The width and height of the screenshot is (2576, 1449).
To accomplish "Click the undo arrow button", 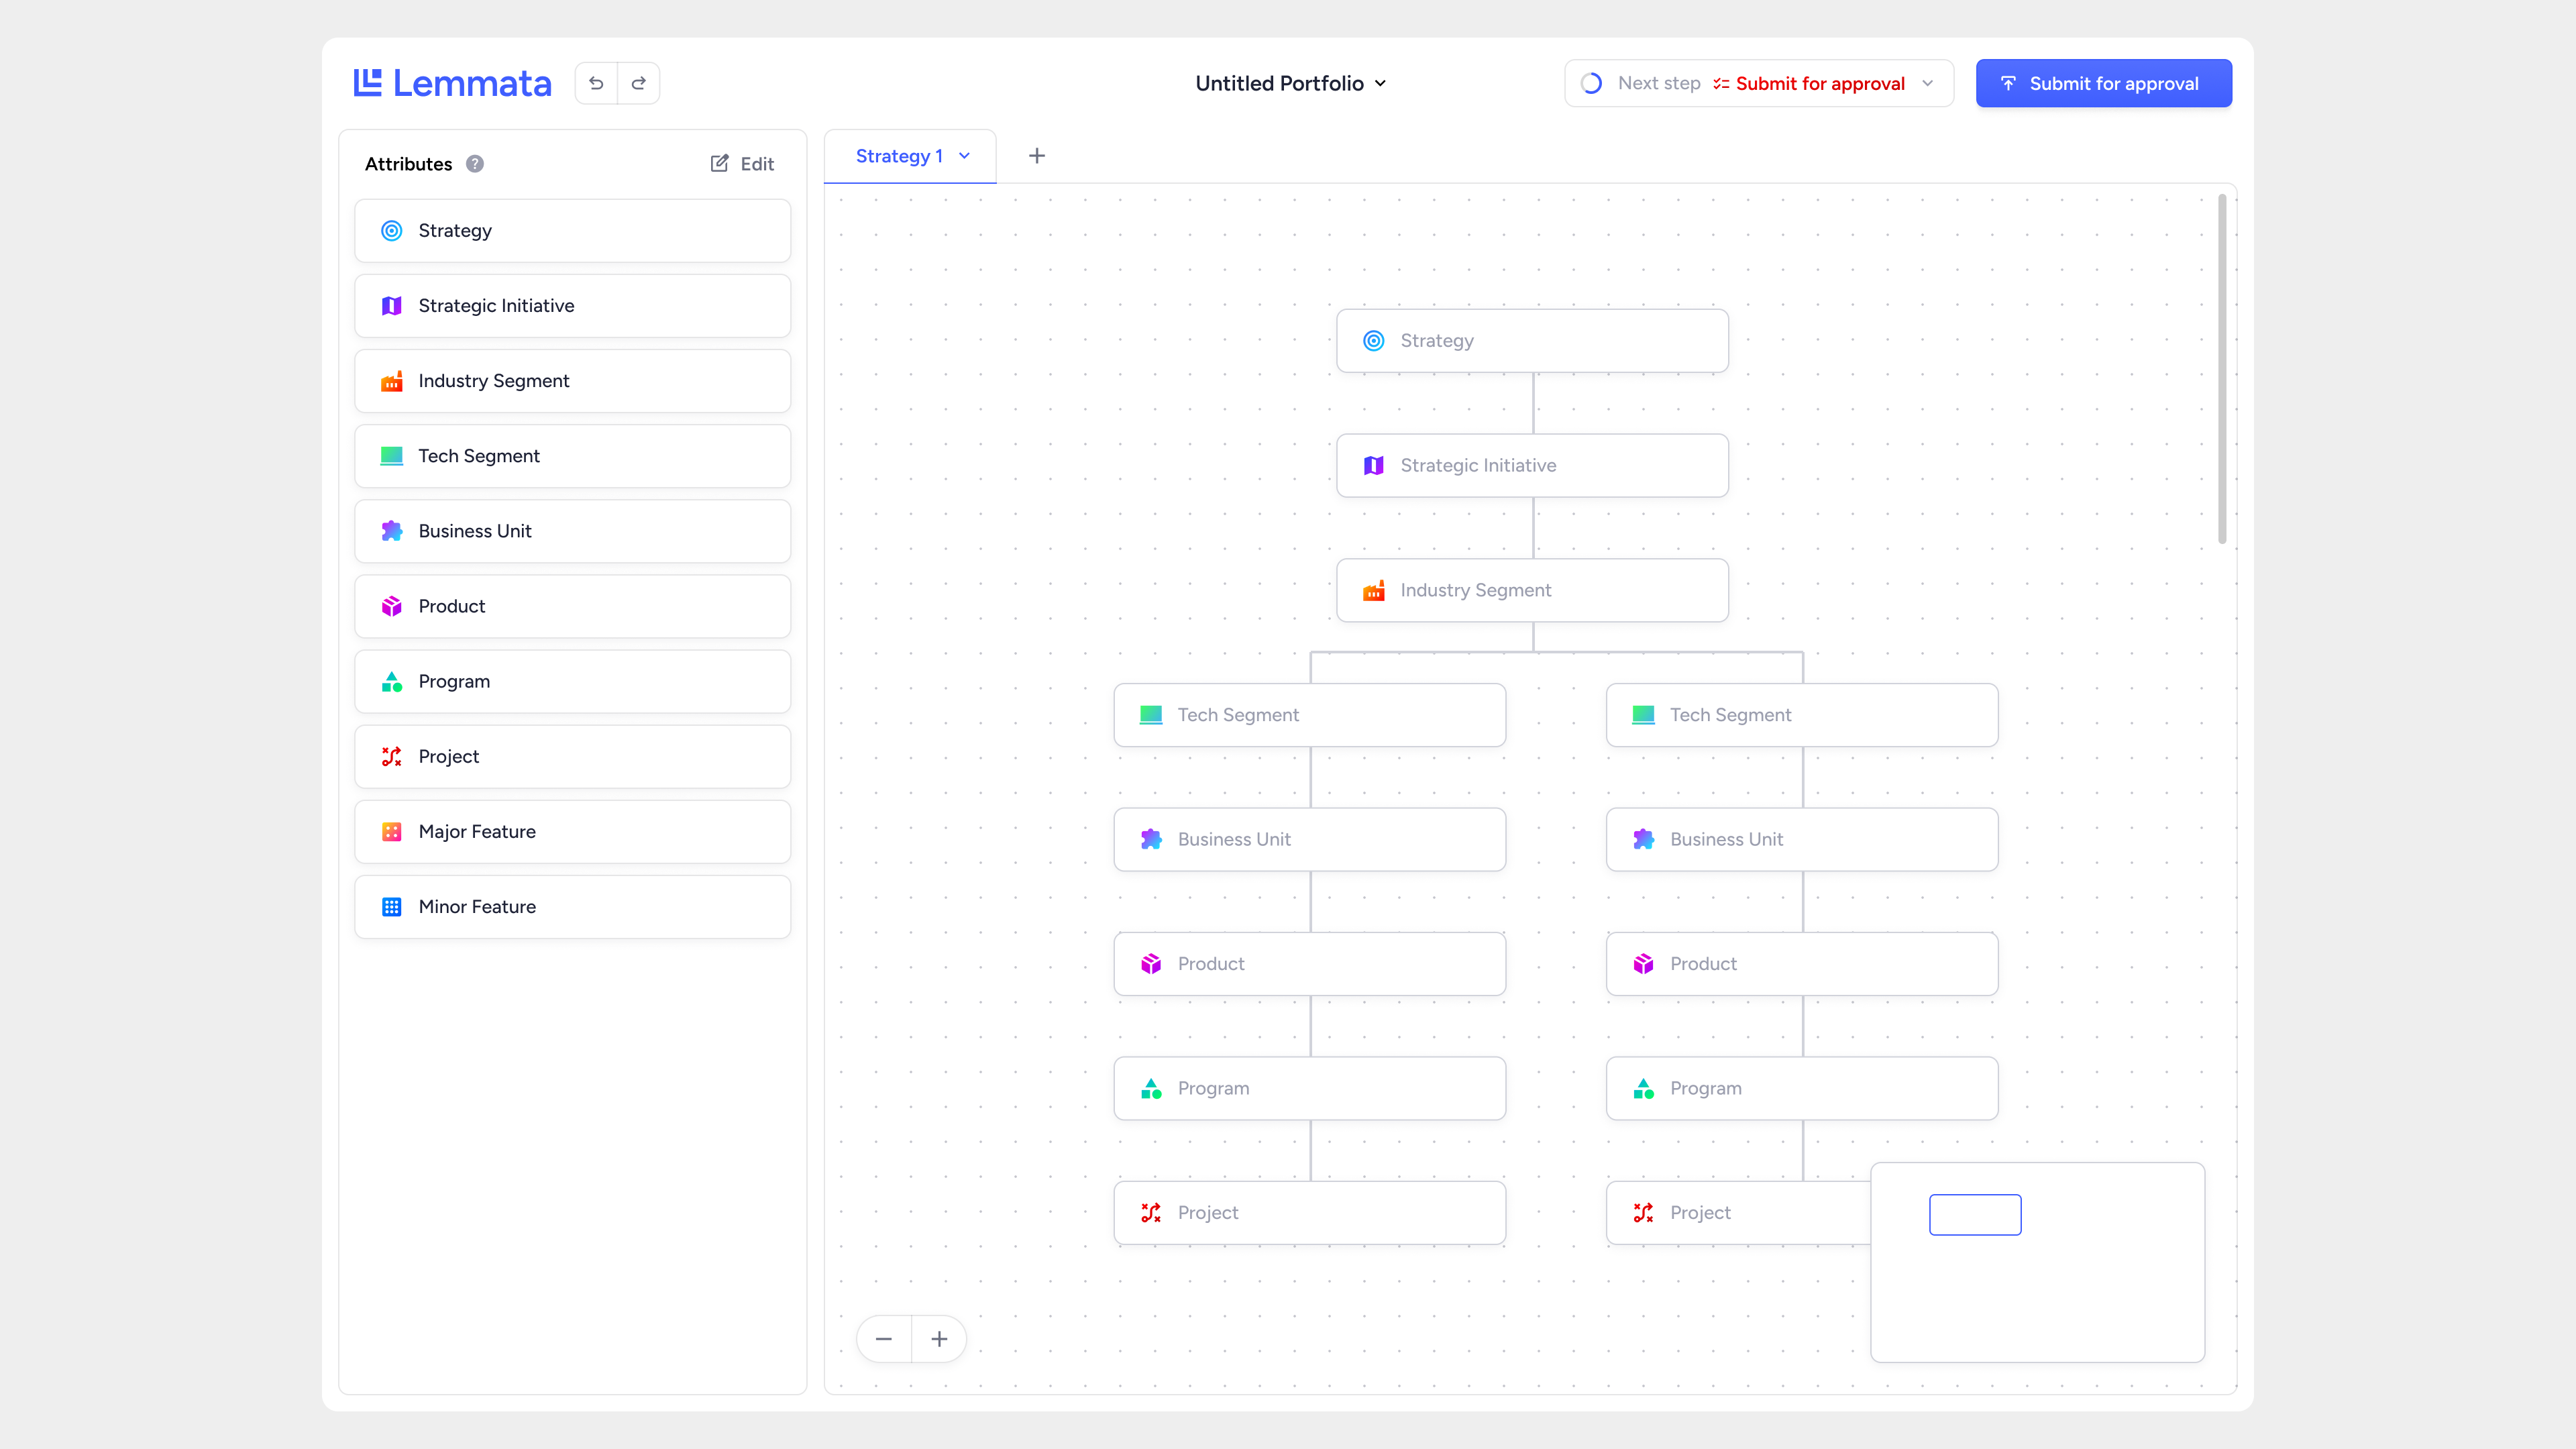I will point(596,83).
